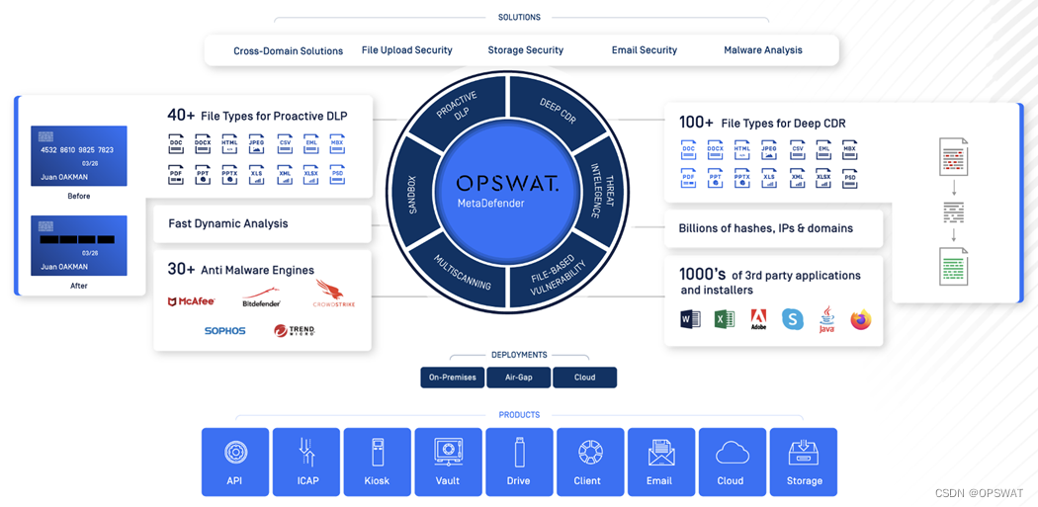
Task: Click the red-marked infected document icon
Action: tap(954, 156)
